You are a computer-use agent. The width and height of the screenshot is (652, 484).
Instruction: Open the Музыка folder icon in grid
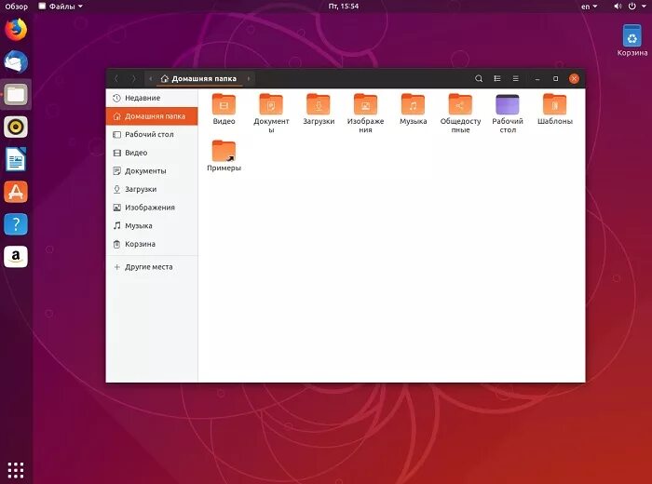pyautogui.click(x=413, y=104)
